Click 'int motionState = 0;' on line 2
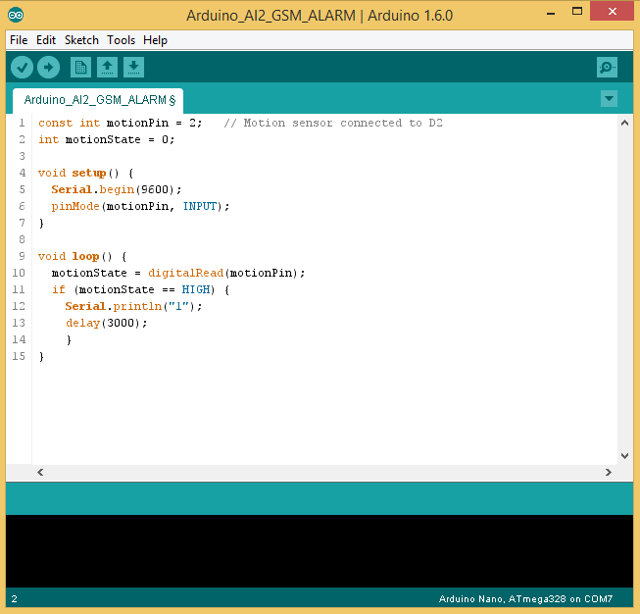The width and height of the screenshot is (640, 614). click(107, 139)
